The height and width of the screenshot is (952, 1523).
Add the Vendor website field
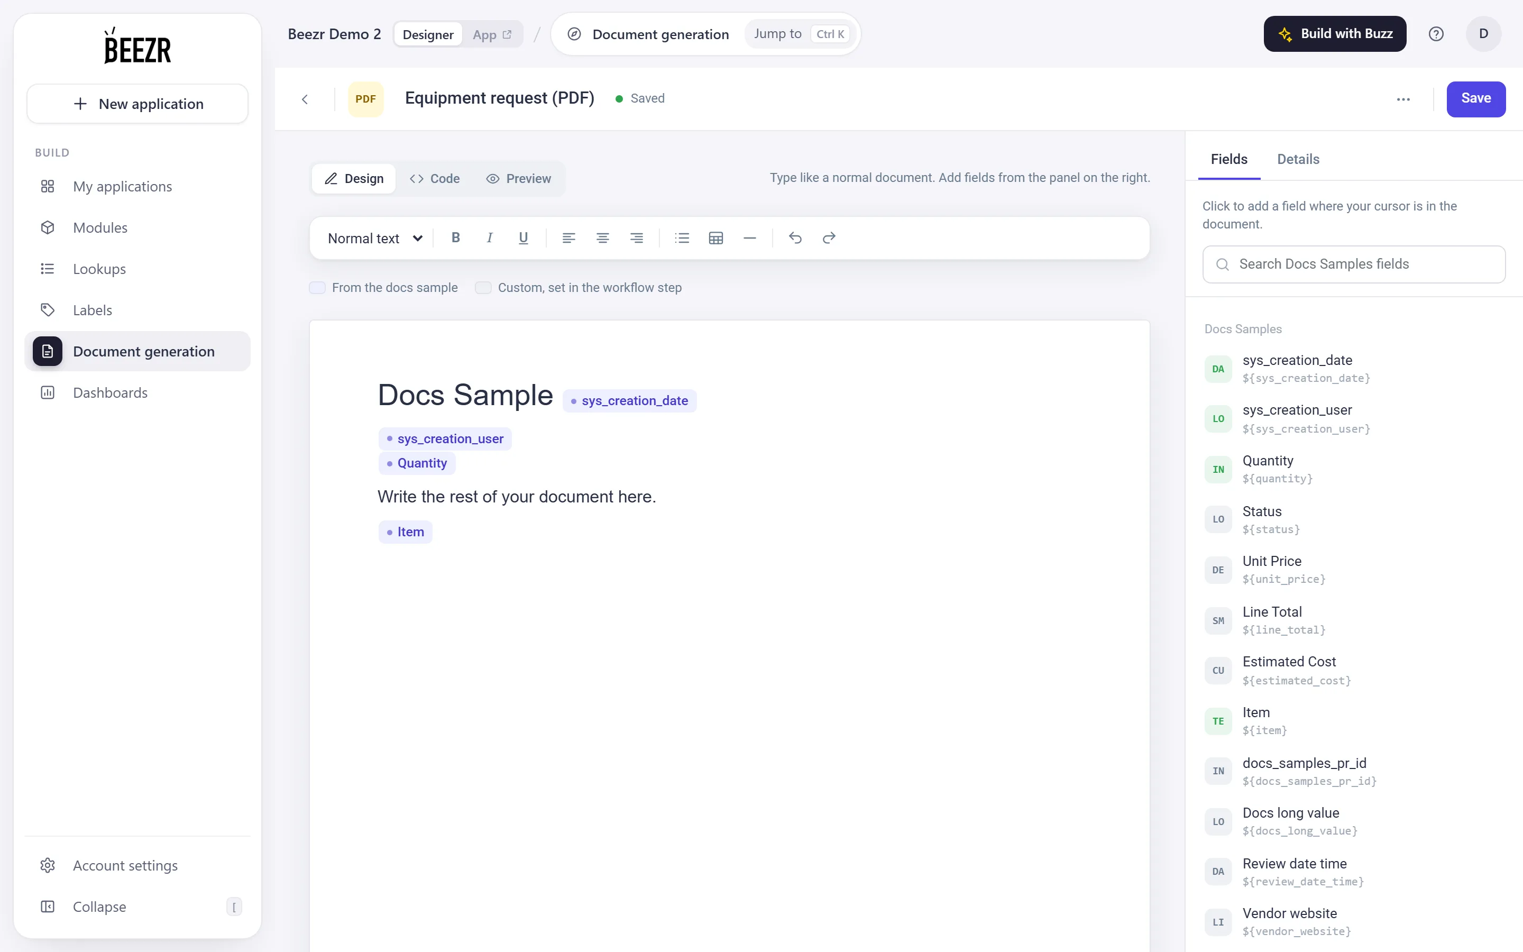1354,922
